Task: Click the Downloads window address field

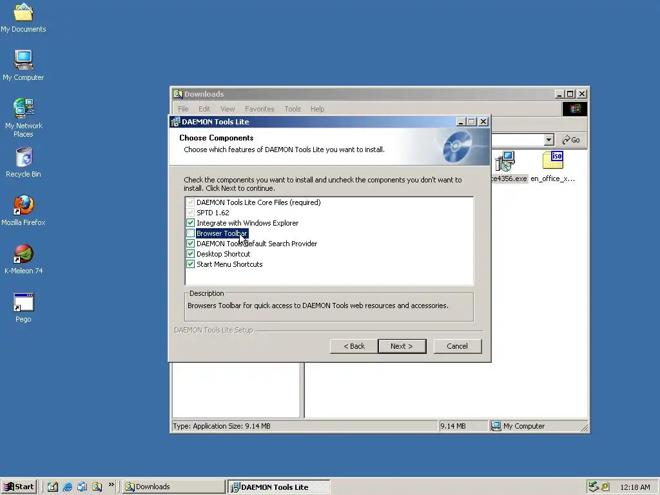Action: (518, 140)
